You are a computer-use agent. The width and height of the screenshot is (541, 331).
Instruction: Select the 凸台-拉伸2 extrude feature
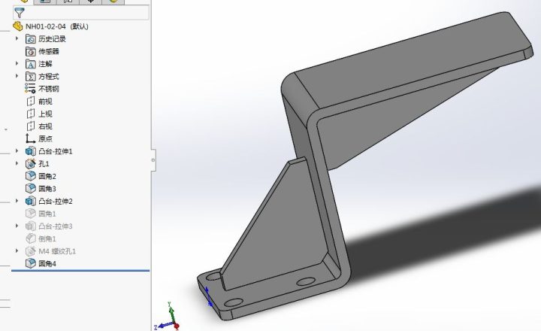coord(55,202)
